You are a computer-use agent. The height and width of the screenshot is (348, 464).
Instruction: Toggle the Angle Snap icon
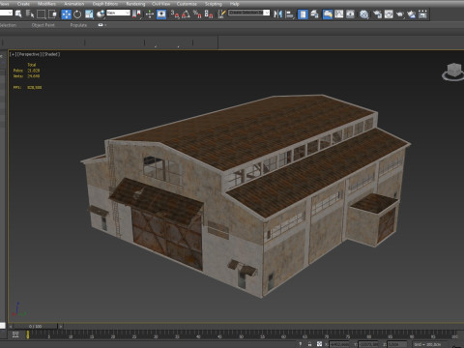[x=186, y=14]
